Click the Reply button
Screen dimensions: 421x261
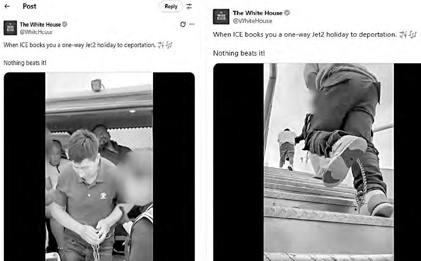pos(171,6)
